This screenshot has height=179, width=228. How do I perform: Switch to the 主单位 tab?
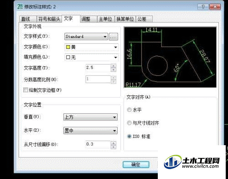click(106, 19)
